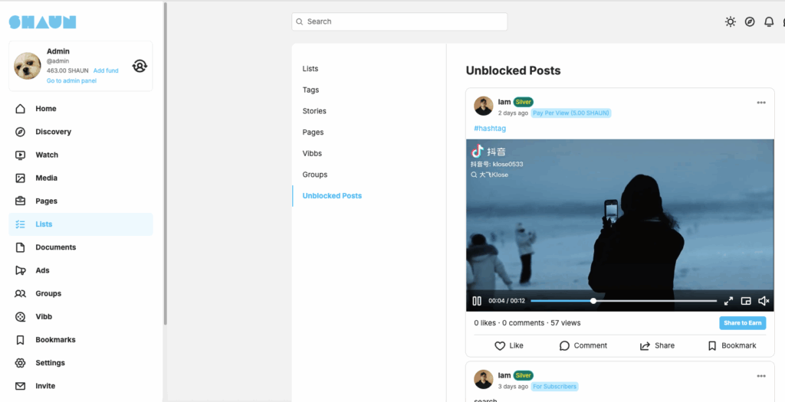Click Comment on the first post
Image resolution: width=785 pixels, height=402 pixels.
(x=583, y=345)
